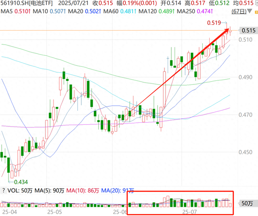The width and height of the screenshot is (258, 216).
Task: Click the 25-04 date axis label
Action: [x=10, y=212]
